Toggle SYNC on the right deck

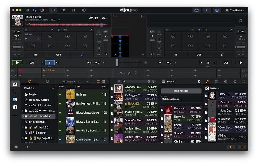(x=241, y=32)
